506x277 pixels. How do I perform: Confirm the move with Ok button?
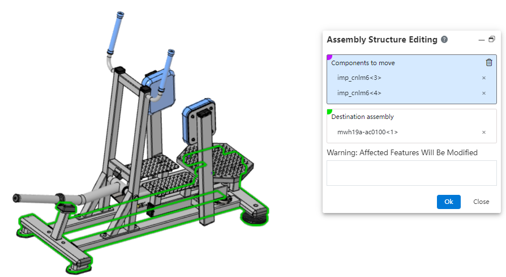click(448, 202)
